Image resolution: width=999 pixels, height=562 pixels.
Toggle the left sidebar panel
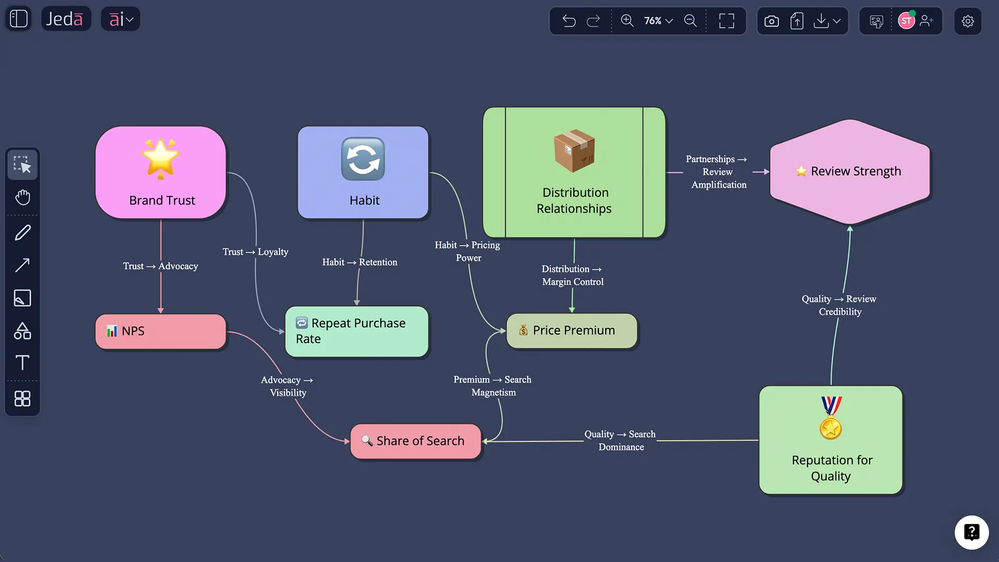19,19
